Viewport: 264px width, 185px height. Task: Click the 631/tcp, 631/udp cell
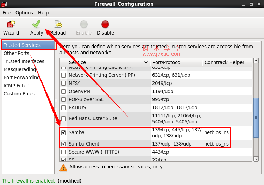point(171,75)
